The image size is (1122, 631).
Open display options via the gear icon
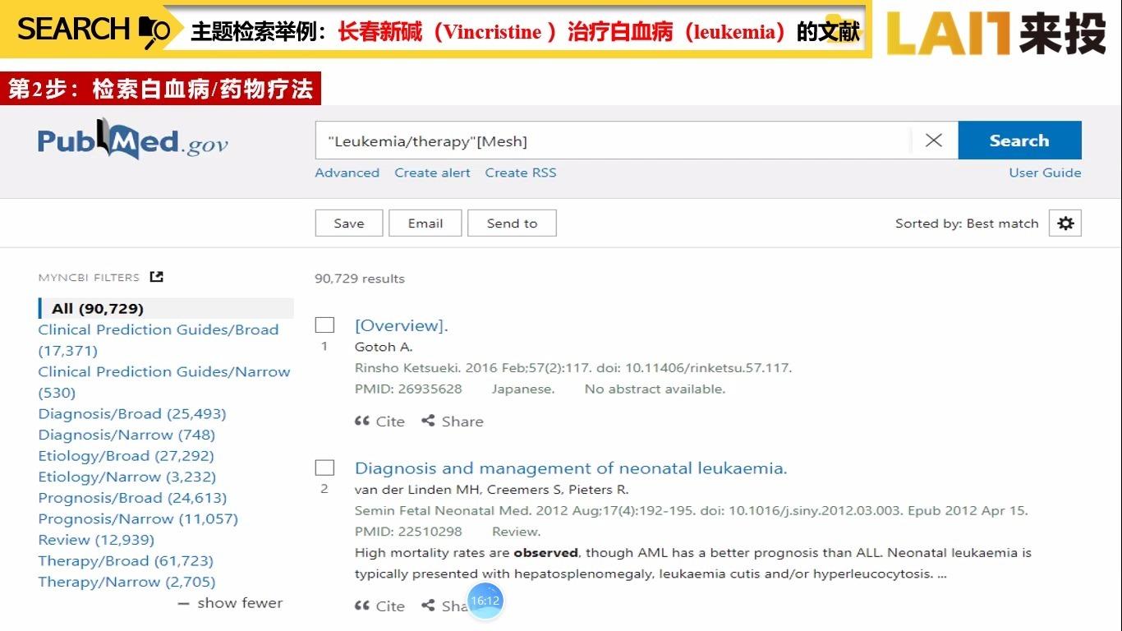[1065, 223]
